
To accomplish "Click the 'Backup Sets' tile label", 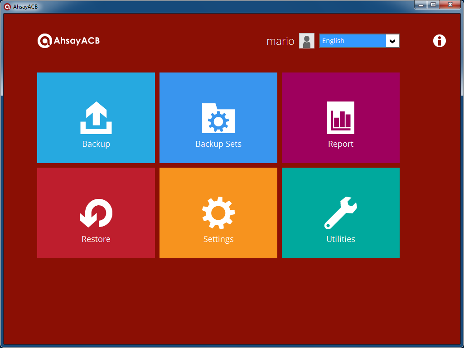I will click(x=218, y=144).
